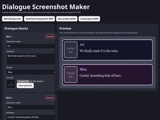
Task: Click the Dialogue blocks heading
Action: (16, 28)
